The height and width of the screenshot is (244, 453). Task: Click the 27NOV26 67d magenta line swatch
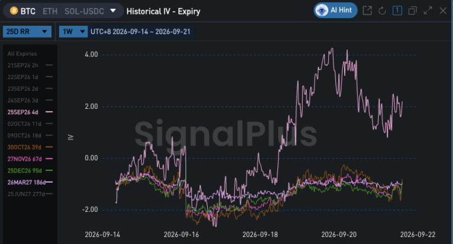pyautogui.click(x=49, y=159)
